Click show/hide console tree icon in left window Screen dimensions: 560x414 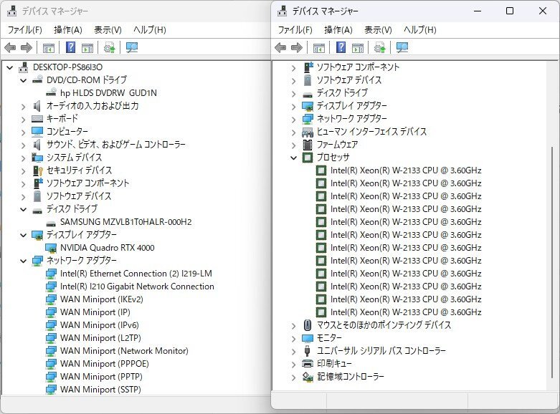click(49, 47)
